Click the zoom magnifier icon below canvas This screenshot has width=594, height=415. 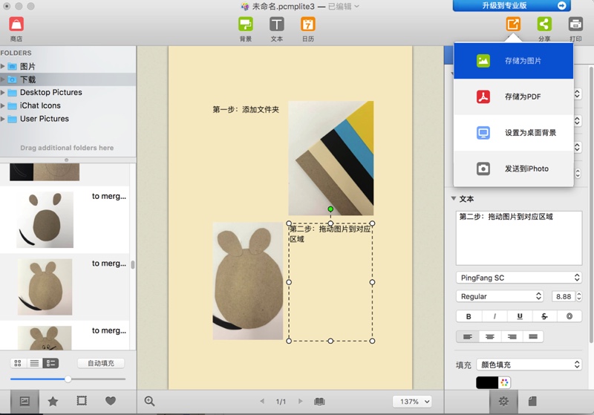tap(150, 401)
